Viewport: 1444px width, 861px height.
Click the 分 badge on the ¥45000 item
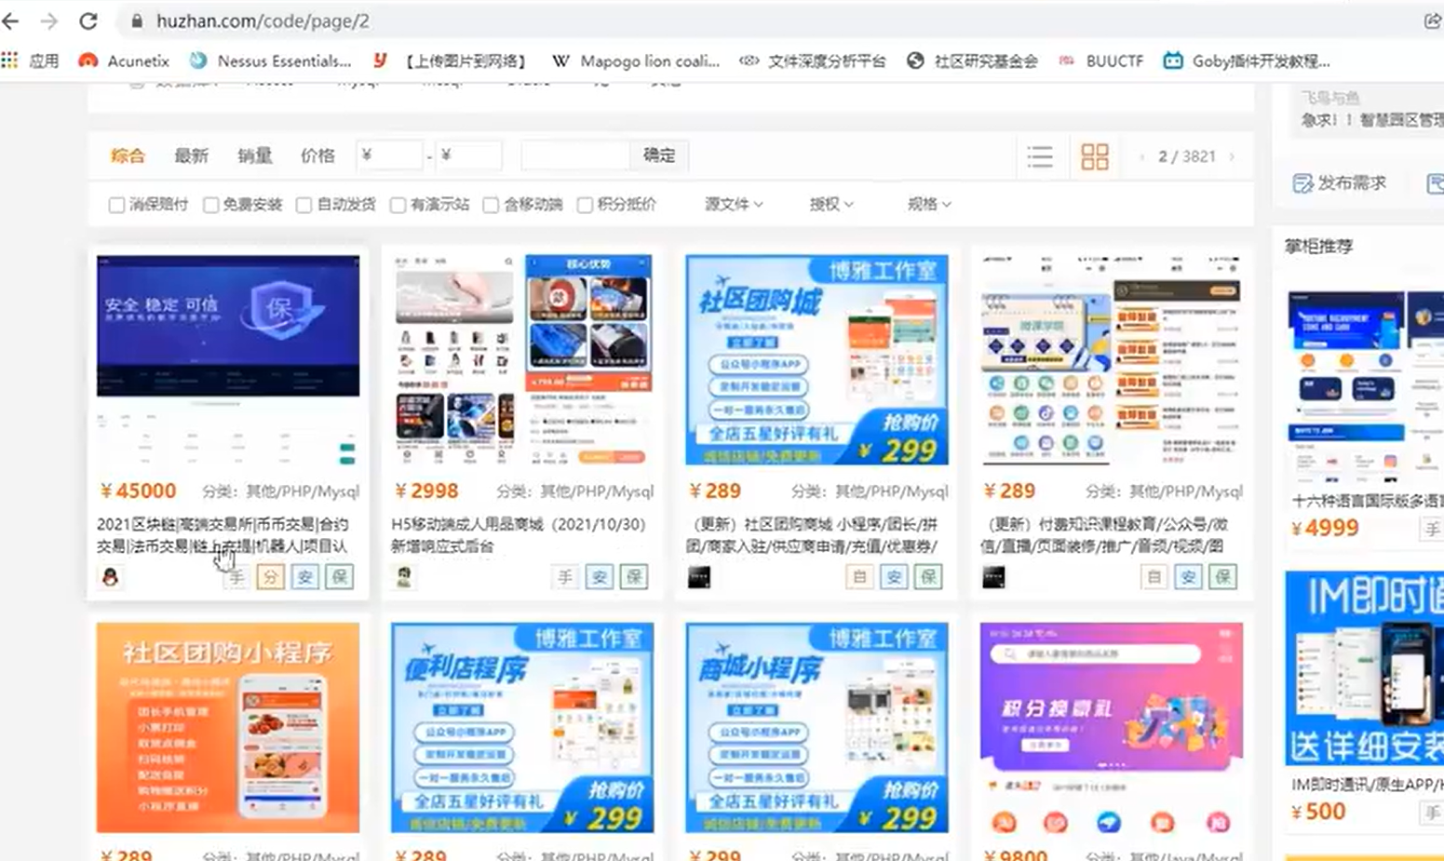pos(270,577)
